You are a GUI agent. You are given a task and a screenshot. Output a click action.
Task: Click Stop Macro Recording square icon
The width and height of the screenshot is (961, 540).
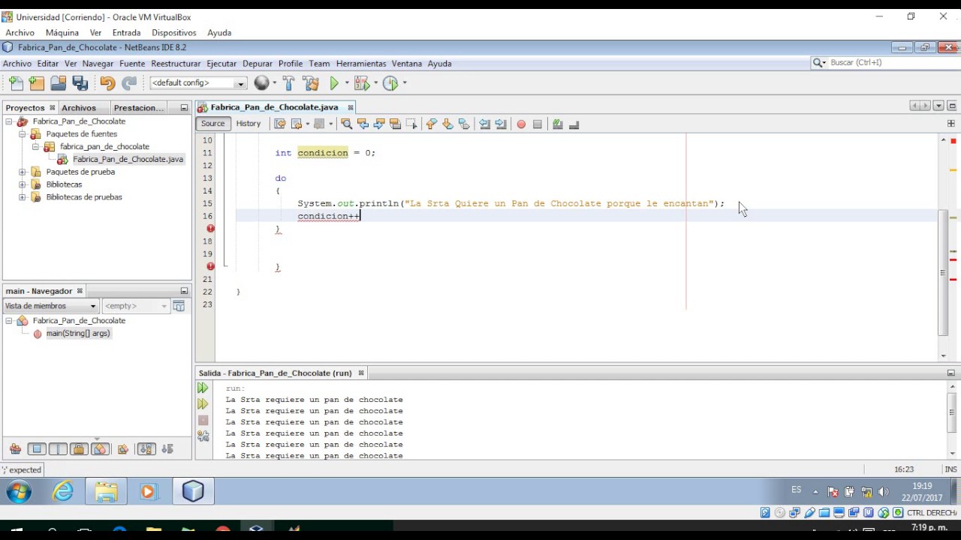538,124
